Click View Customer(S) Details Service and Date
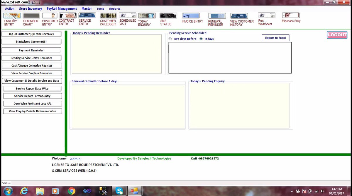Screen dimensions: 352x196 [x=32, y=81]
